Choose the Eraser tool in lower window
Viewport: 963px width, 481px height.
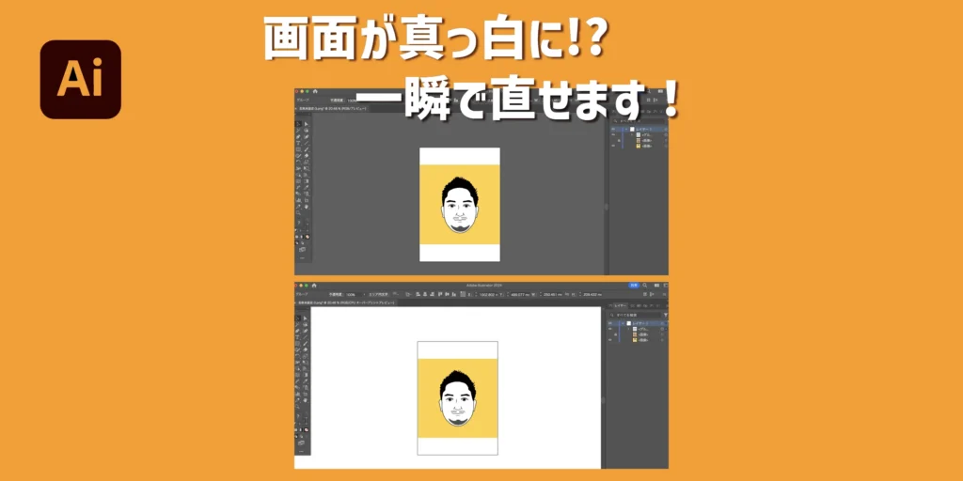tap(306, 349)
